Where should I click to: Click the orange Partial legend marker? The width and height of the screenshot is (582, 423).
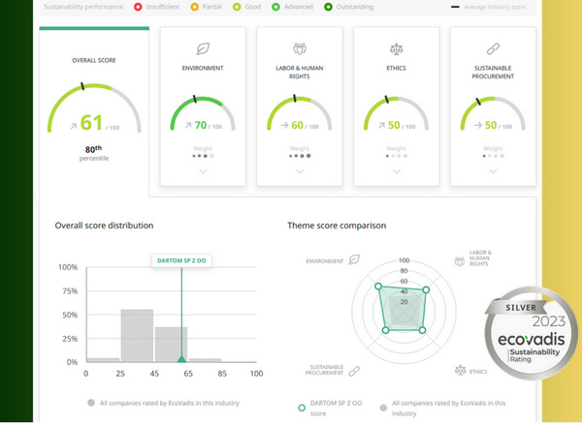pyautogui.click(x=195, y=7)
